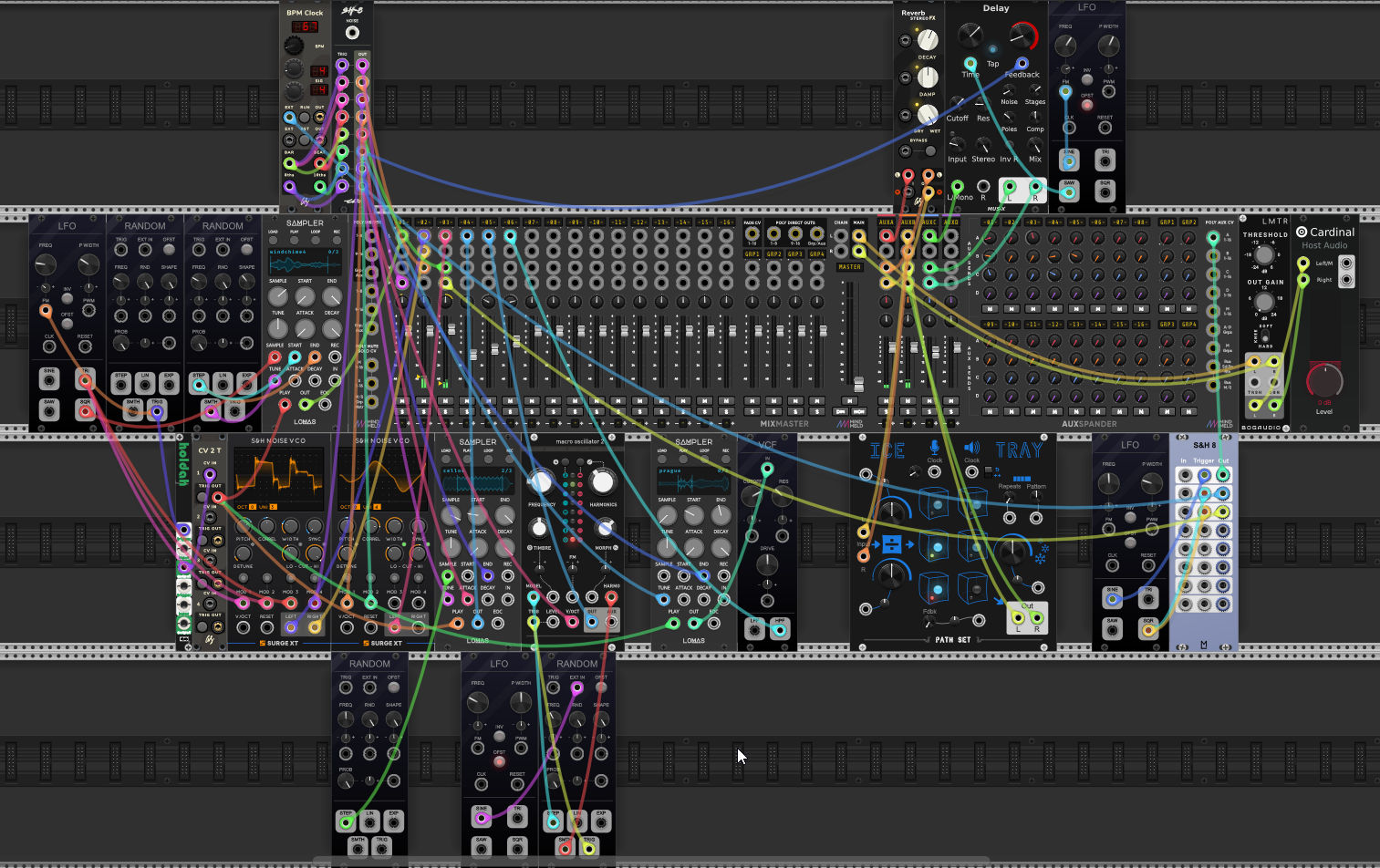Click the RST button on BPM Clock
Image resolution: width=1380 pixels, height=868 pixels.
[x=305, y=139]
